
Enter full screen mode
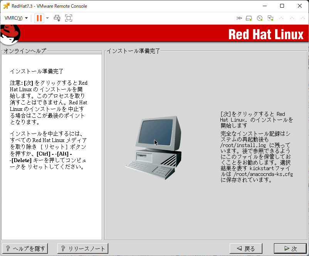point(69,18)
